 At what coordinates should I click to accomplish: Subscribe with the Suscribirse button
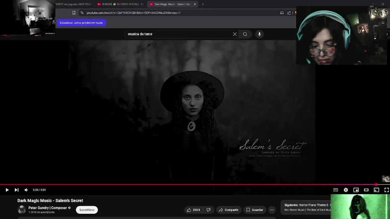(x=87, y=210)
